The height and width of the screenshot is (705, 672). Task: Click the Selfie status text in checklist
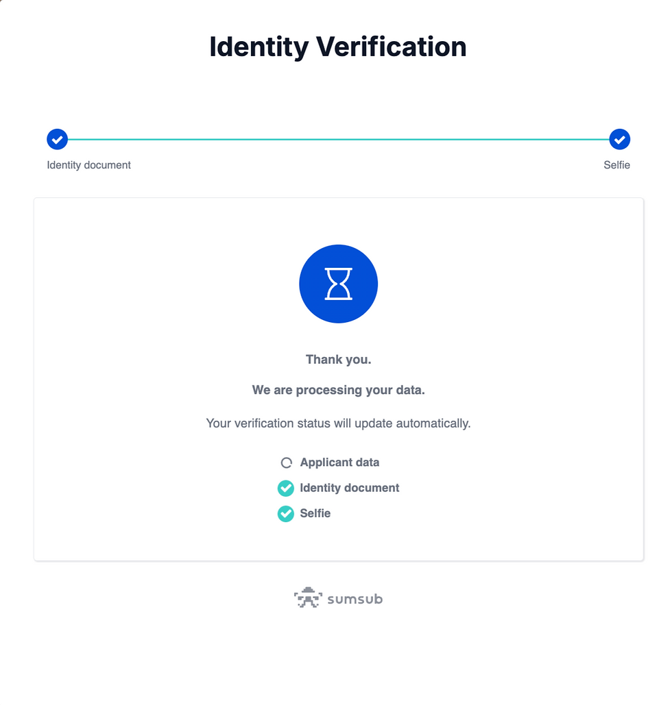point(315,513)
